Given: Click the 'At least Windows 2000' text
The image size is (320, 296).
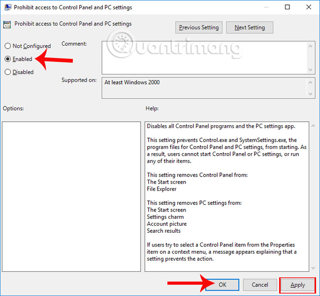Looking at the screenshot, I should click(x=132, y=82).
